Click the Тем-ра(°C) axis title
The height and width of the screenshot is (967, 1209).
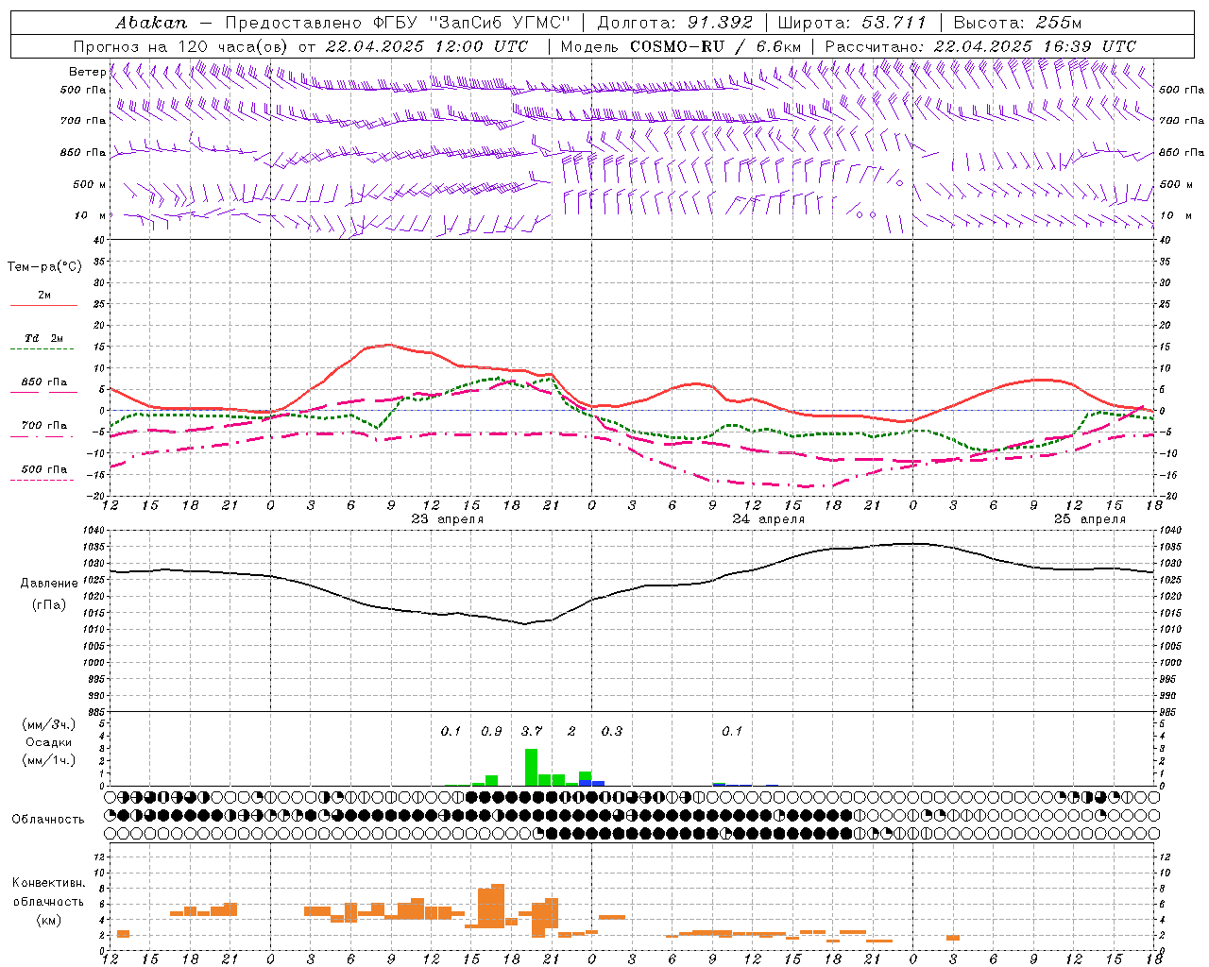coord(44,266)
